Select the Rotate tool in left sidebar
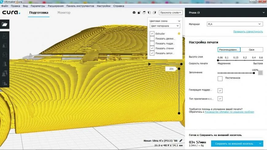This screenshot has height=150, width=267. tap(5, 55)
